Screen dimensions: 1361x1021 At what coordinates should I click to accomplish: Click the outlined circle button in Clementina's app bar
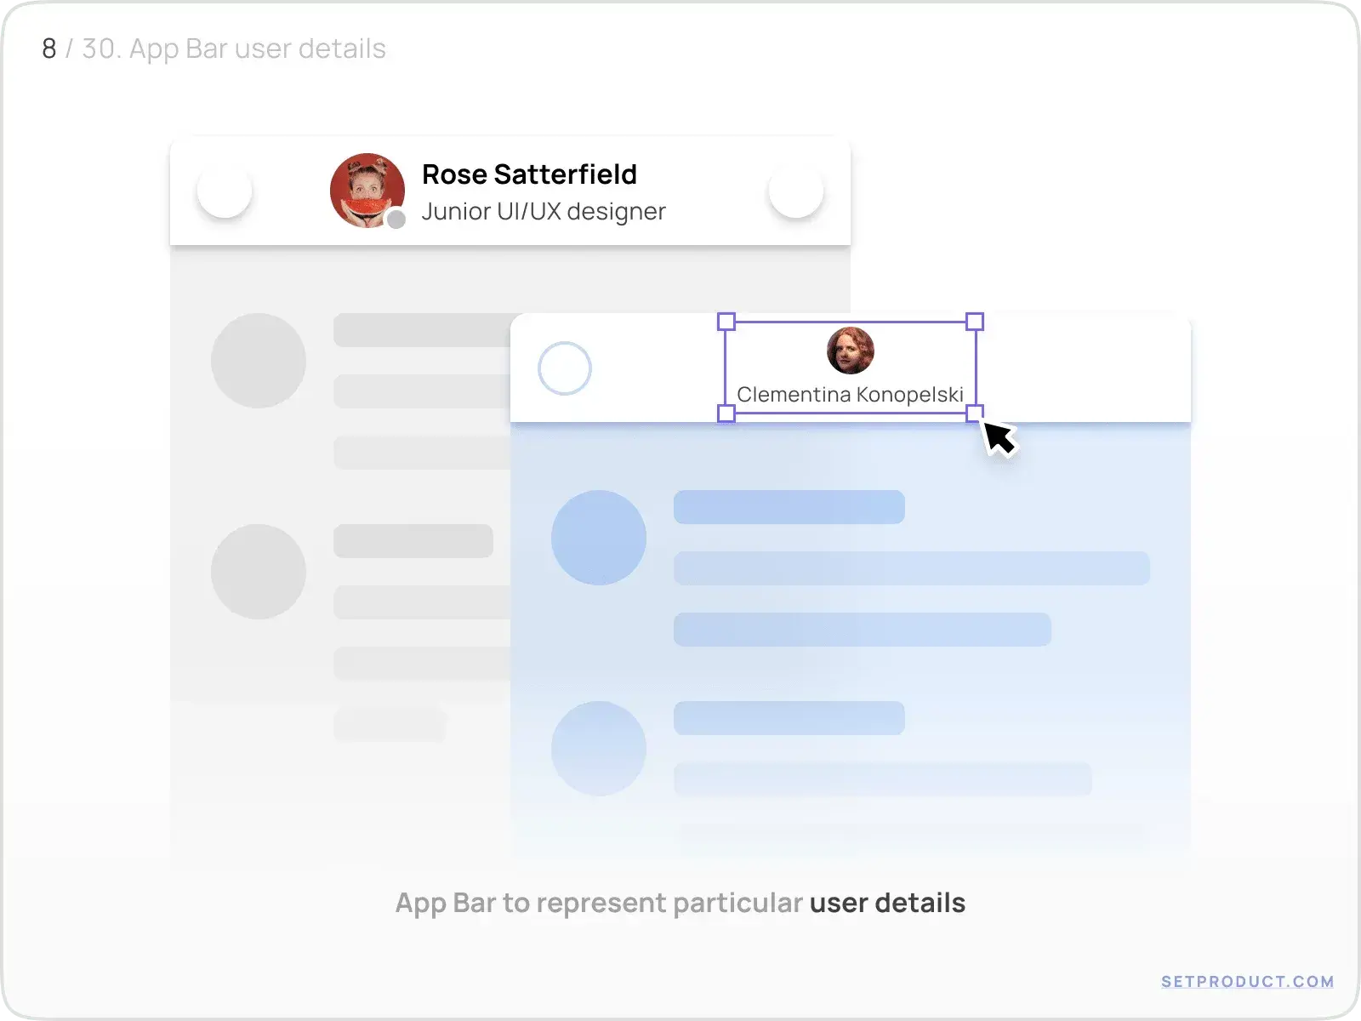coord(565,368)
